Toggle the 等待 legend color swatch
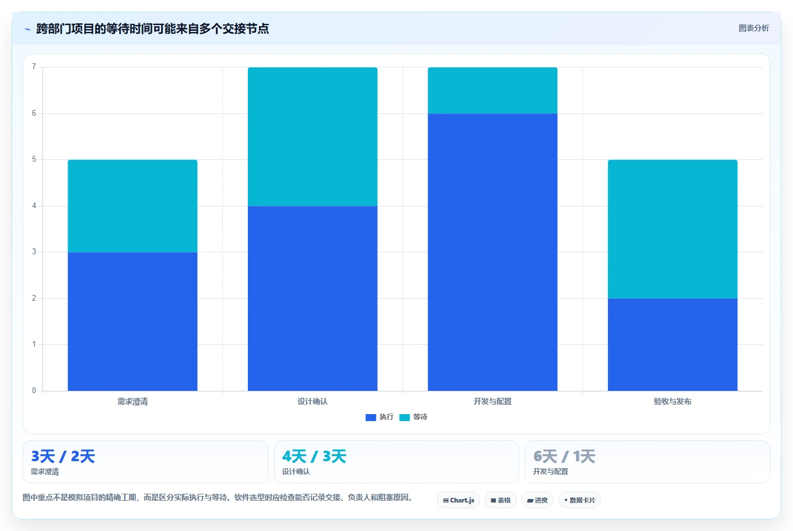 coord(404,417)
